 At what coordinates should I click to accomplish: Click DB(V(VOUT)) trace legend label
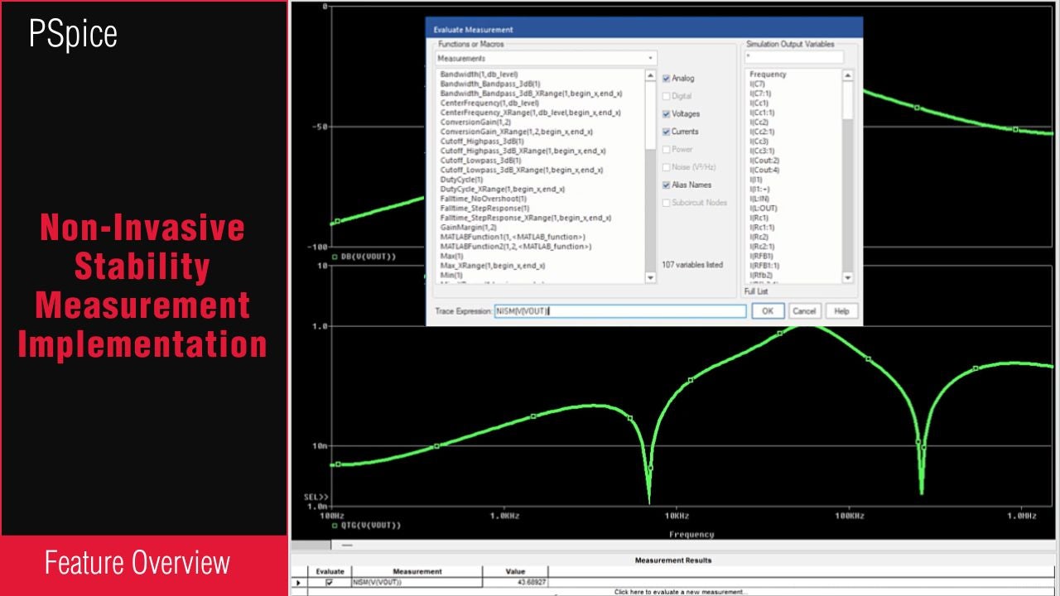369,257
